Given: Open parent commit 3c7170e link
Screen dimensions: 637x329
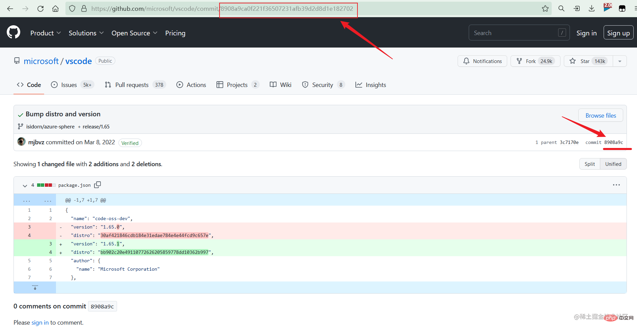Looking at the screenshot, I should (x=569, y=143).
